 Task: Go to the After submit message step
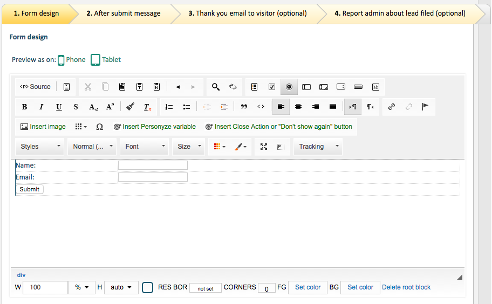(124, 13)
